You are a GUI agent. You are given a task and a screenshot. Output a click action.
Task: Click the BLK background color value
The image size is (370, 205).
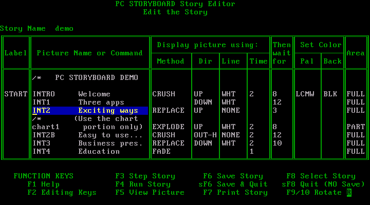click(330, 94)
